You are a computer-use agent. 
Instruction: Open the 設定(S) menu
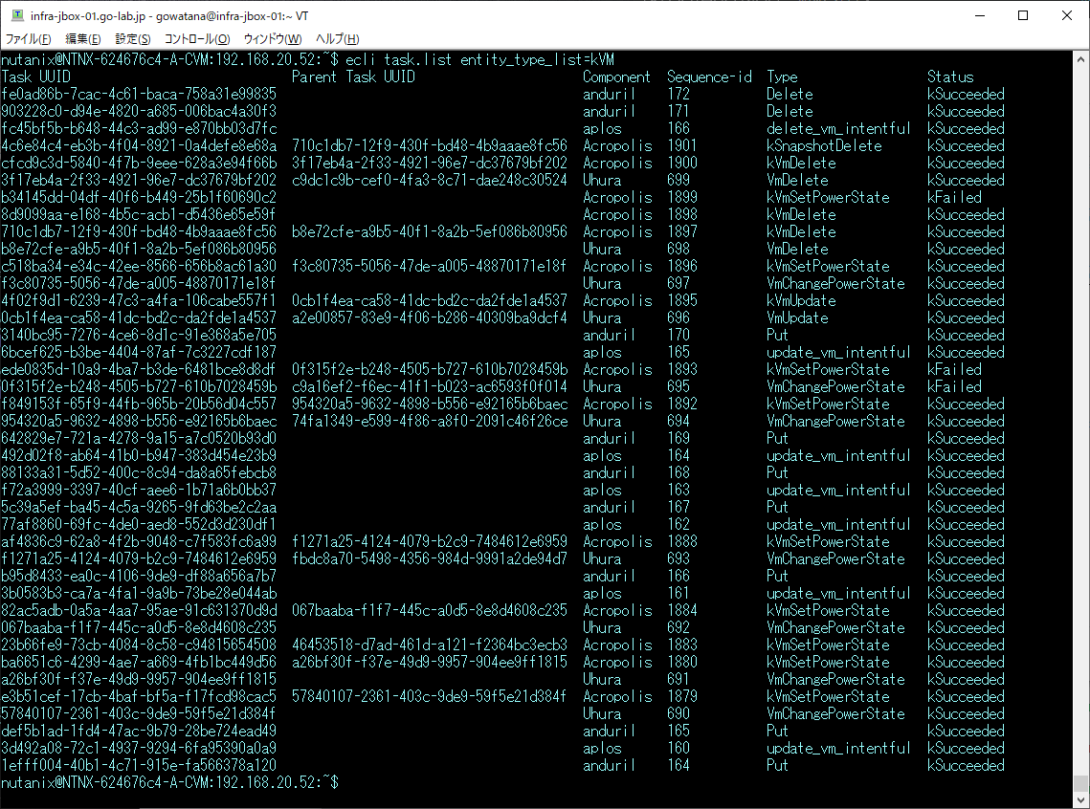tap(133, 39)
